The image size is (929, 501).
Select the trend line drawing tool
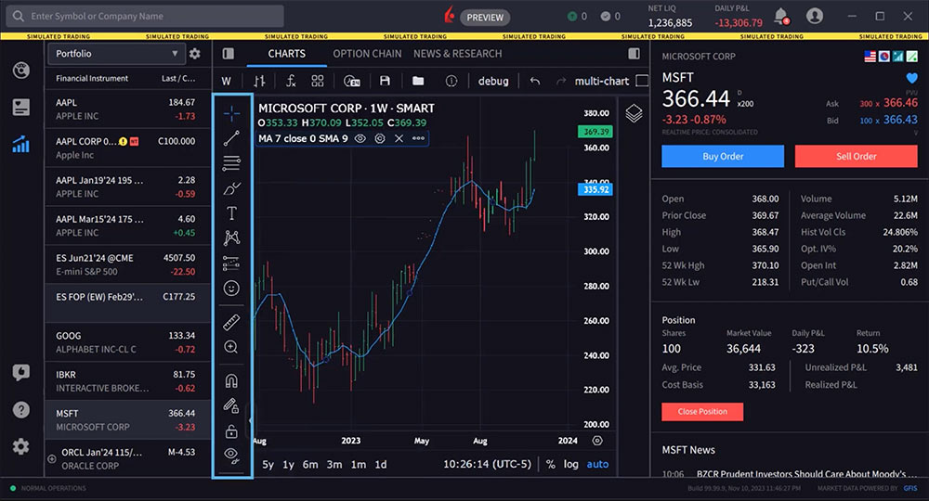point(231,138)
